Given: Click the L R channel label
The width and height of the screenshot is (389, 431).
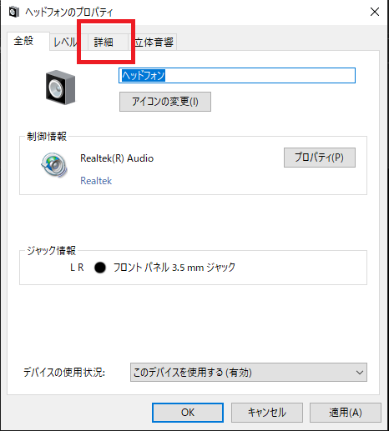Looking at the screenshot, I should (x=77, y=268).
